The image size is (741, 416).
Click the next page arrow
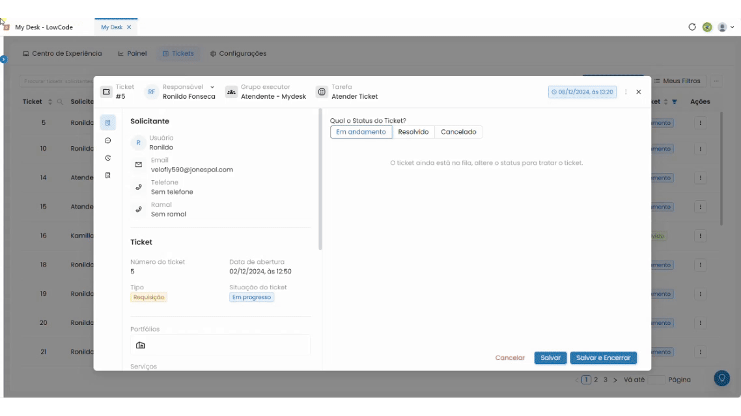tap(615, 380)
